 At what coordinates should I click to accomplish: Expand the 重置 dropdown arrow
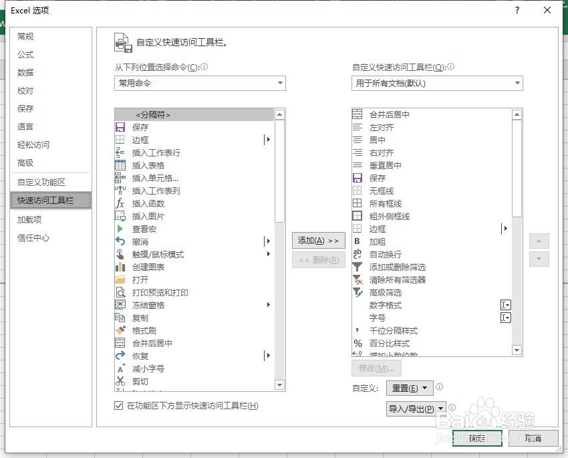point(424,387)
